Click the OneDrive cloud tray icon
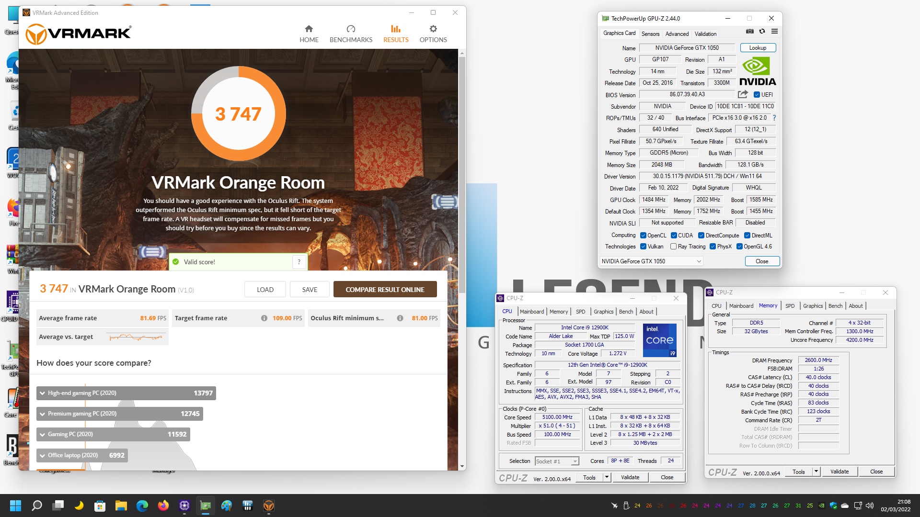920x517 pixels. point(845,506)
